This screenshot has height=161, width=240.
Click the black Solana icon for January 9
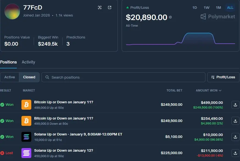point(26,137)
